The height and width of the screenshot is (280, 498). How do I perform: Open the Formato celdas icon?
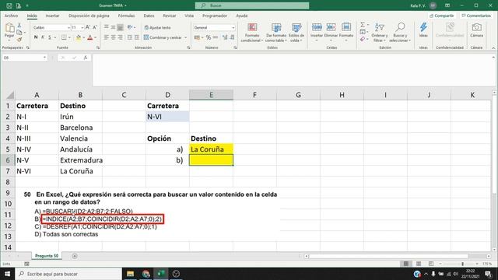[346, 27]
